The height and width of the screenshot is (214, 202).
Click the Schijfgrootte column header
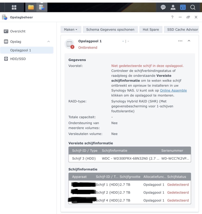point(130,177)
